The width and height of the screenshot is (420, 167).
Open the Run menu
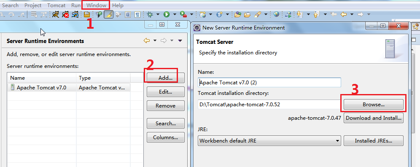click(x=76, y=5)
